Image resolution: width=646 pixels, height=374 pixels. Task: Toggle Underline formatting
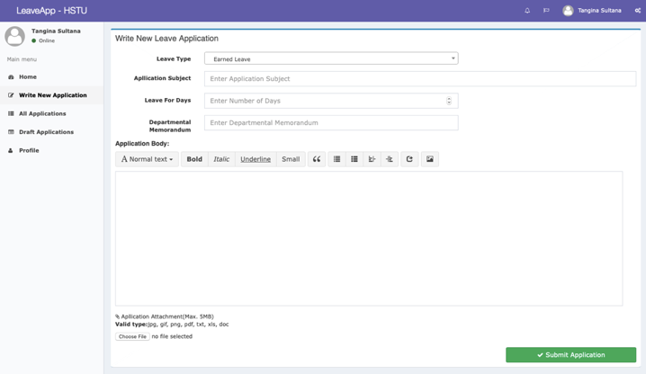click(x=256, y=159)
